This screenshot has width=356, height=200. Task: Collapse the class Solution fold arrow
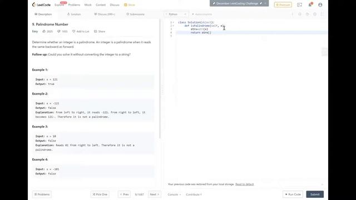[174, 22]
